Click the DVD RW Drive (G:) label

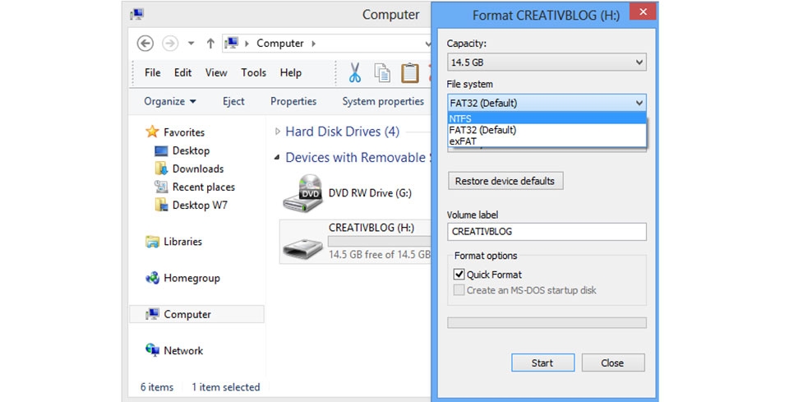pos(370,192)
